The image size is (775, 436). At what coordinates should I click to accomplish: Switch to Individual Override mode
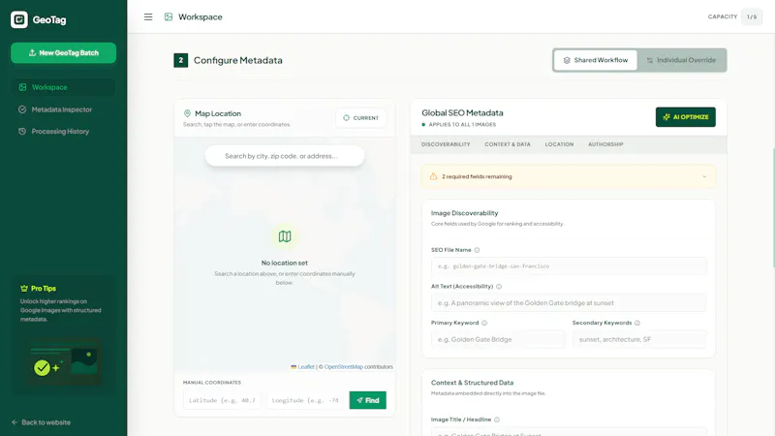[x=681, y=60]
